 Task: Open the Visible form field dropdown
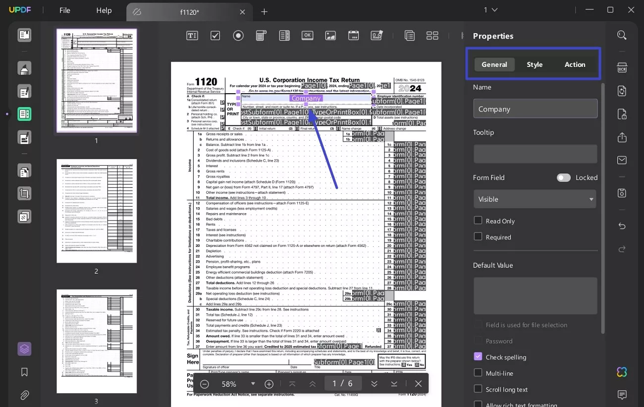pyautogui.click(x=535, y=199)
